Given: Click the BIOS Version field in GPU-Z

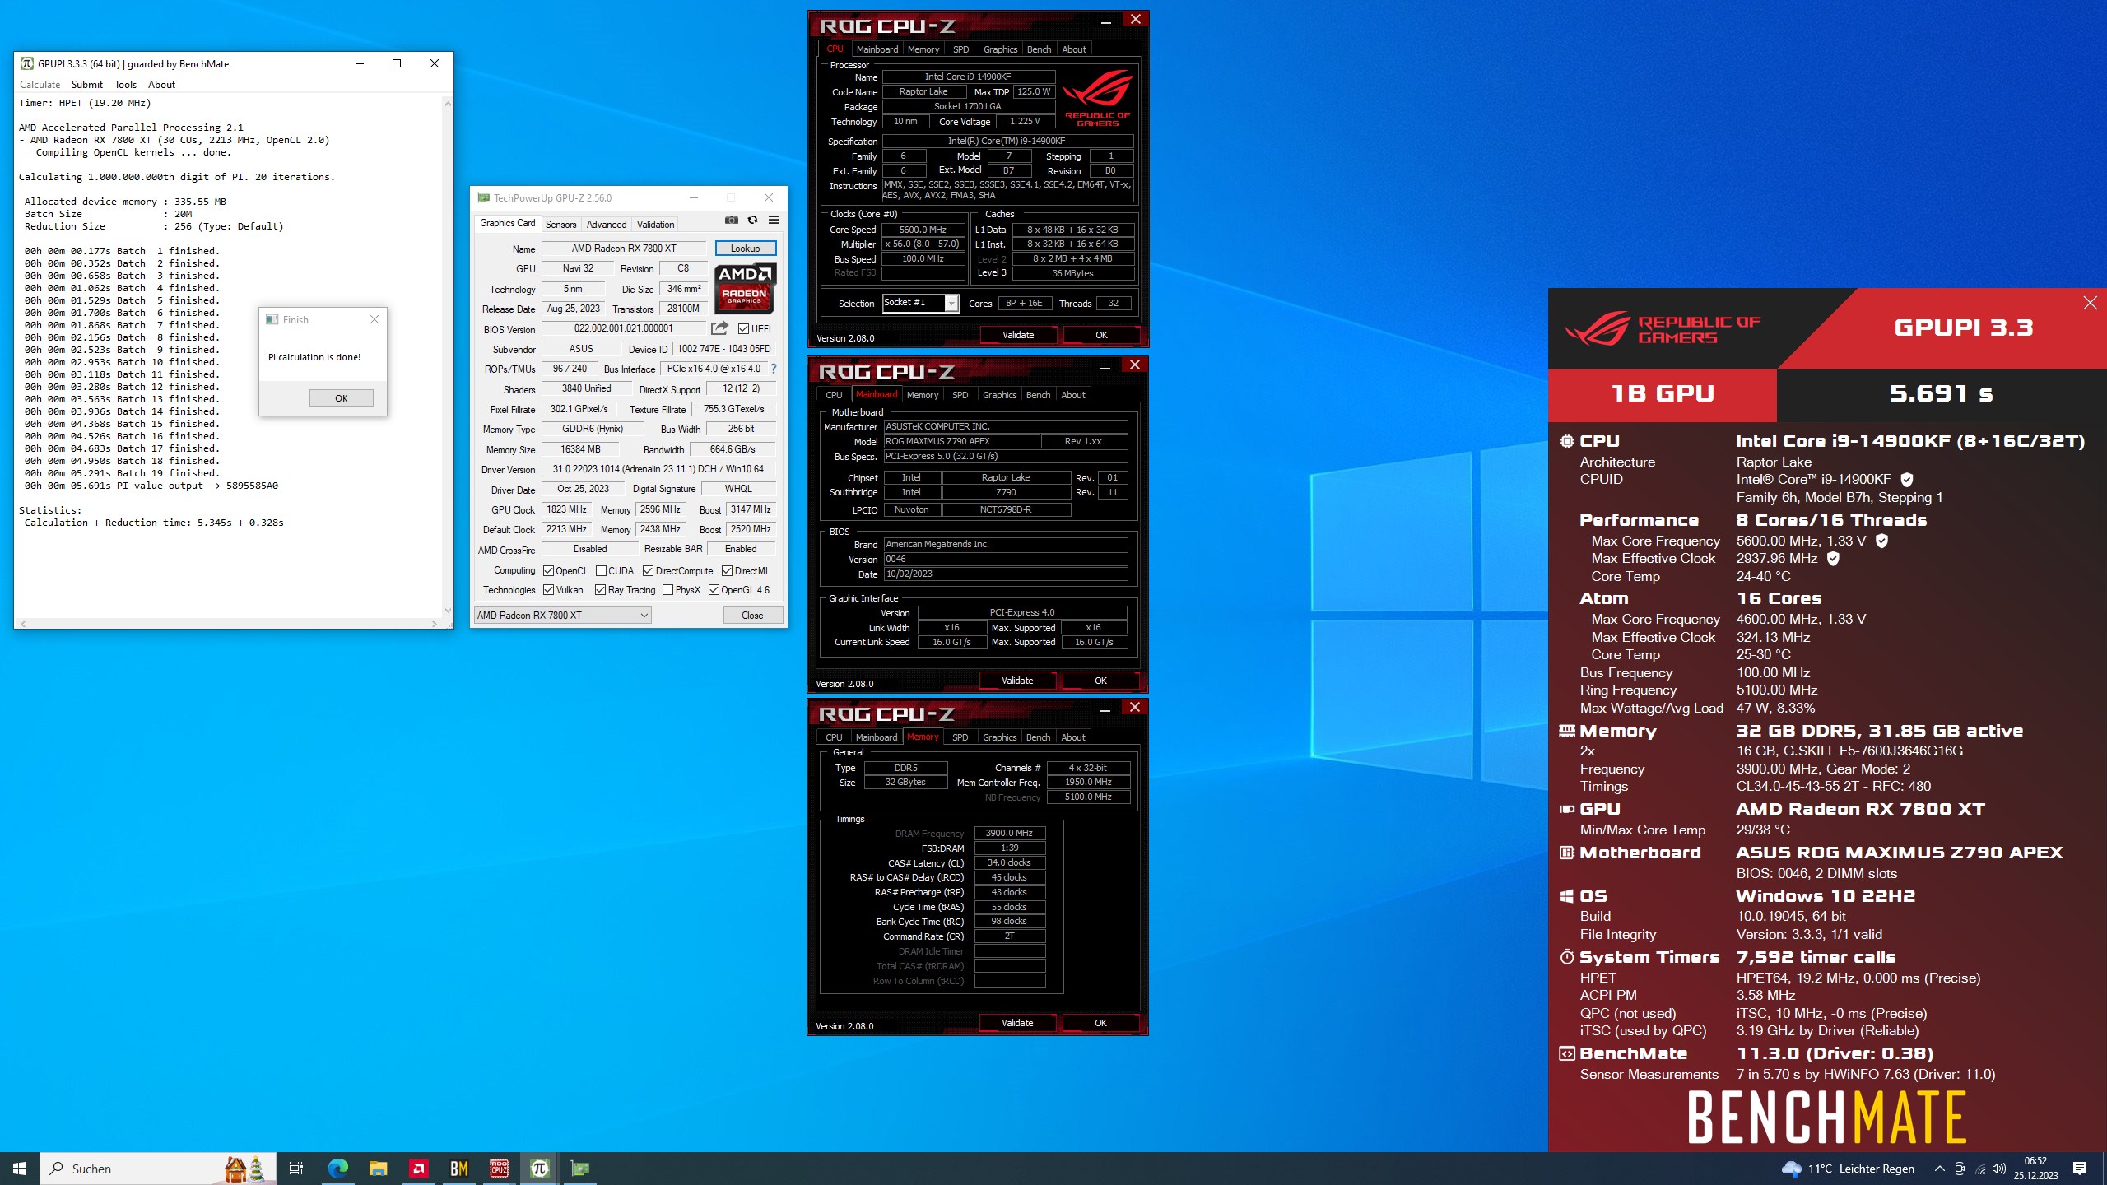Looking at the screenshot, I should (623, 328).
